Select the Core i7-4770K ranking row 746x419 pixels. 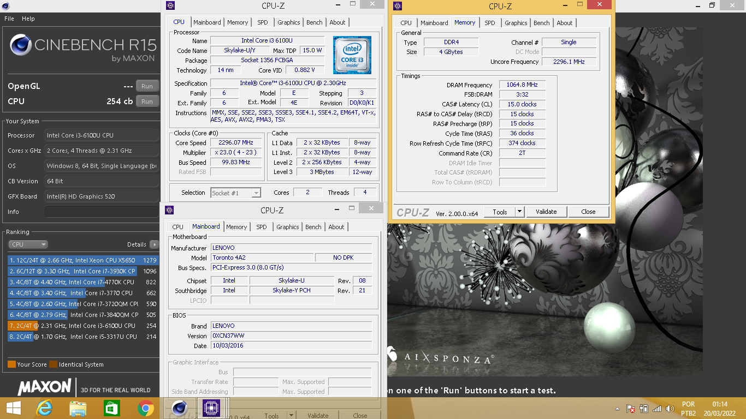click(x=82, y=282)
